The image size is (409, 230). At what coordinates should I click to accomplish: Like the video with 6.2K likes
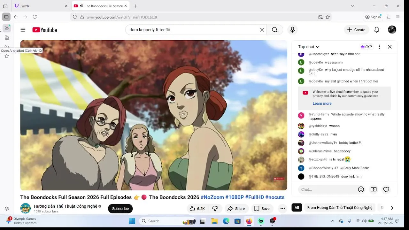click(197, 209)
